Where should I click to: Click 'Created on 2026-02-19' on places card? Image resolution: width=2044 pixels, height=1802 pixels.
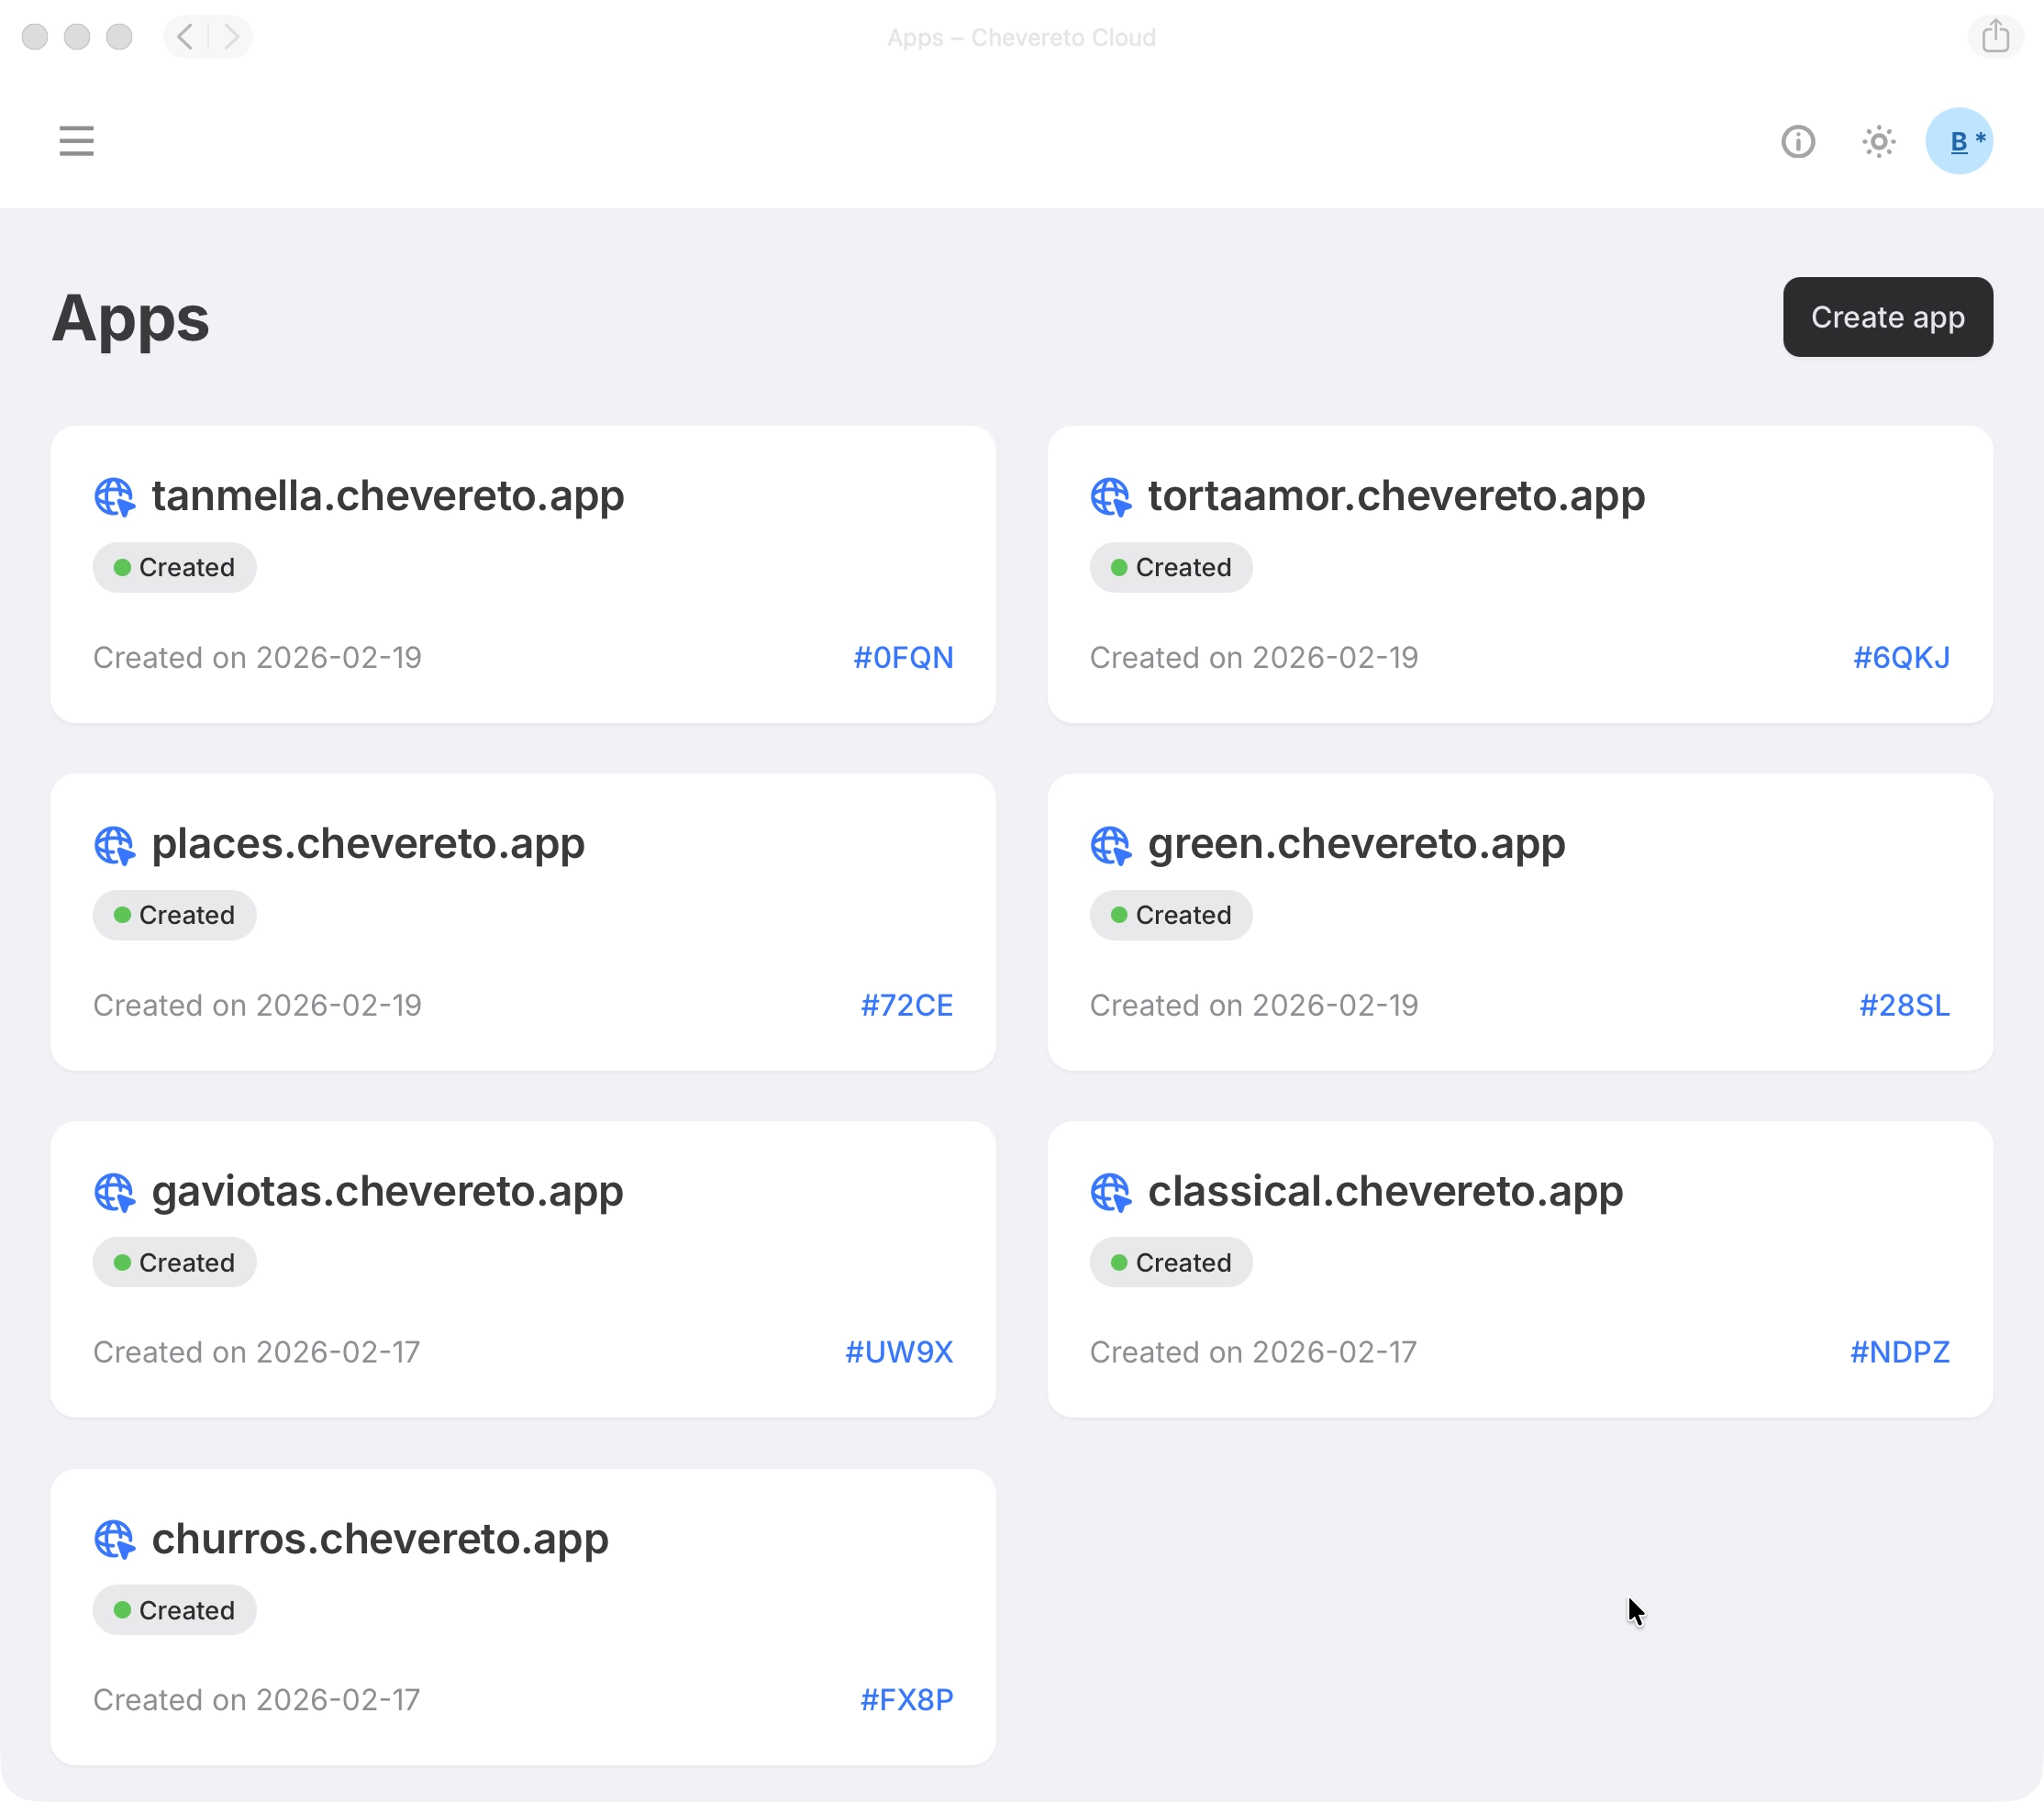click(x=257, y=1005)
